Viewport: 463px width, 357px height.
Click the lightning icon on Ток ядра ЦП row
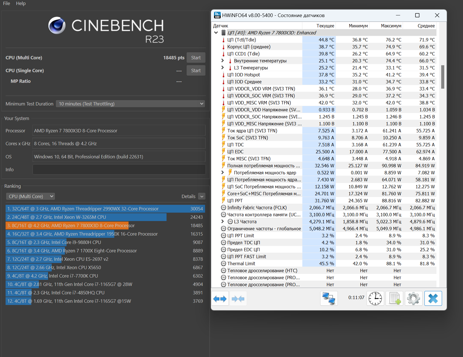coord(224,130)
